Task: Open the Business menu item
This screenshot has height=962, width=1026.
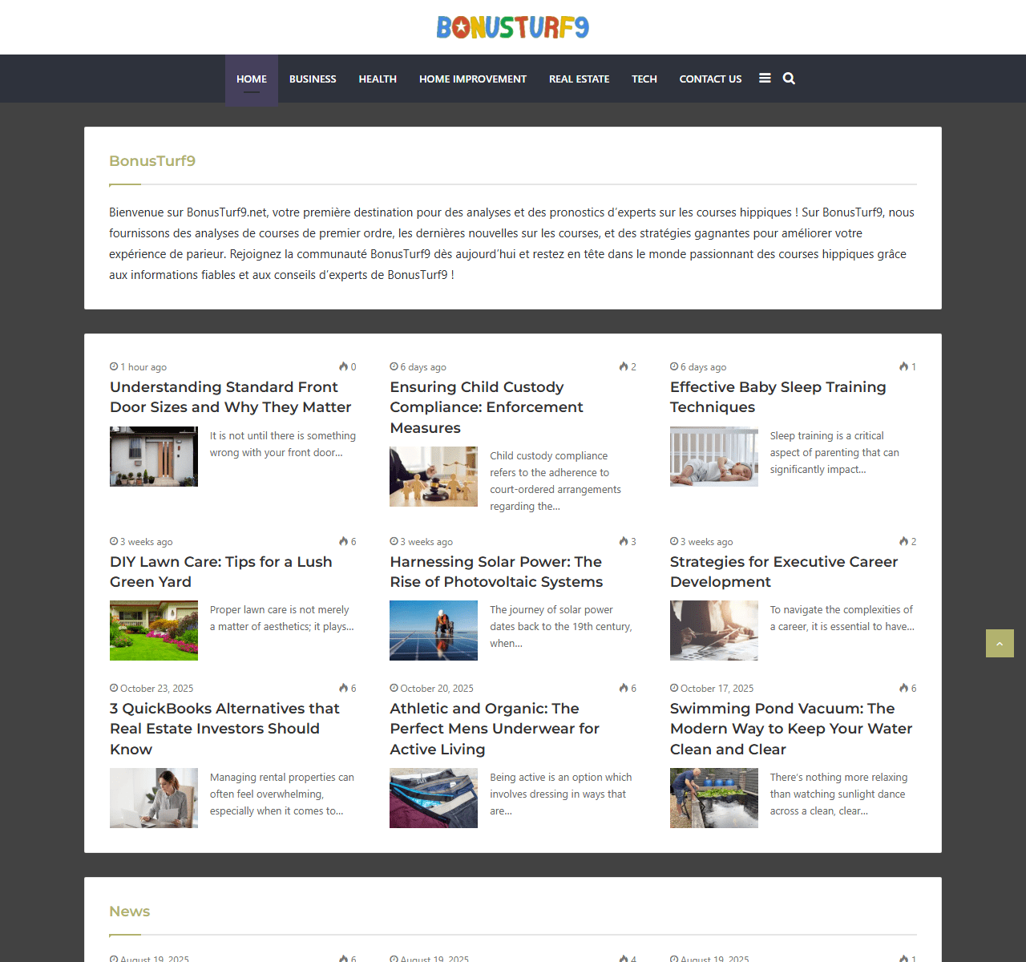Action: coord(313,79)
